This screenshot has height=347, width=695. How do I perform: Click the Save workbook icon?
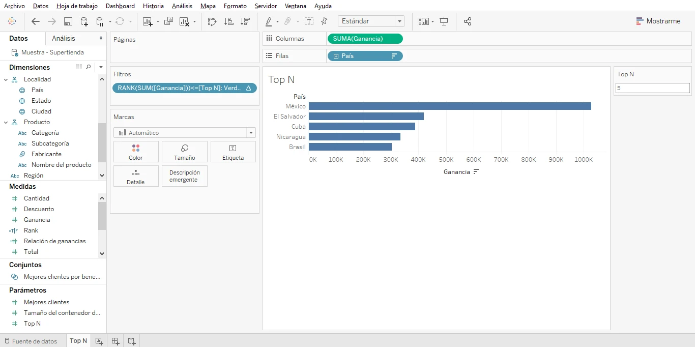(68, 21)
